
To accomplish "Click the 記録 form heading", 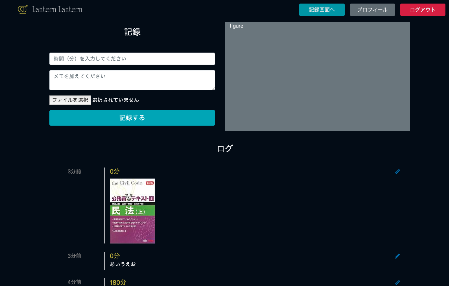I will tap(132, 32).
